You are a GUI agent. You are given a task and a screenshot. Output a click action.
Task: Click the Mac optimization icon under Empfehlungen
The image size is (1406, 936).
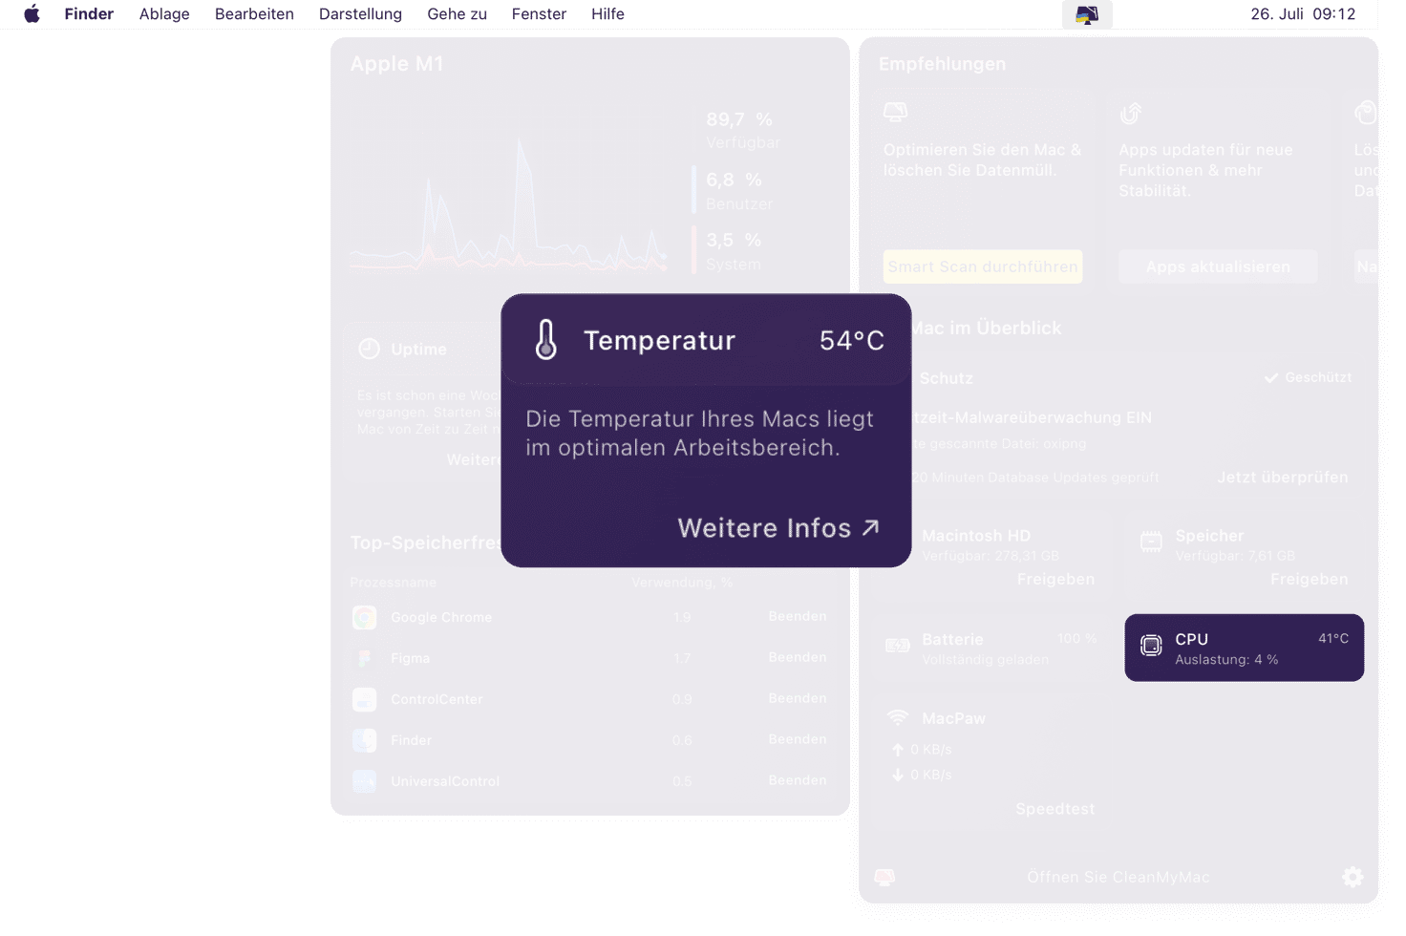(895, 113)
